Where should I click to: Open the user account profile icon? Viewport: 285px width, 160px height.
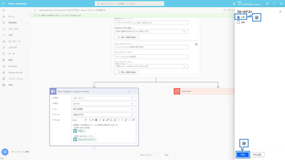click(281, 4)
